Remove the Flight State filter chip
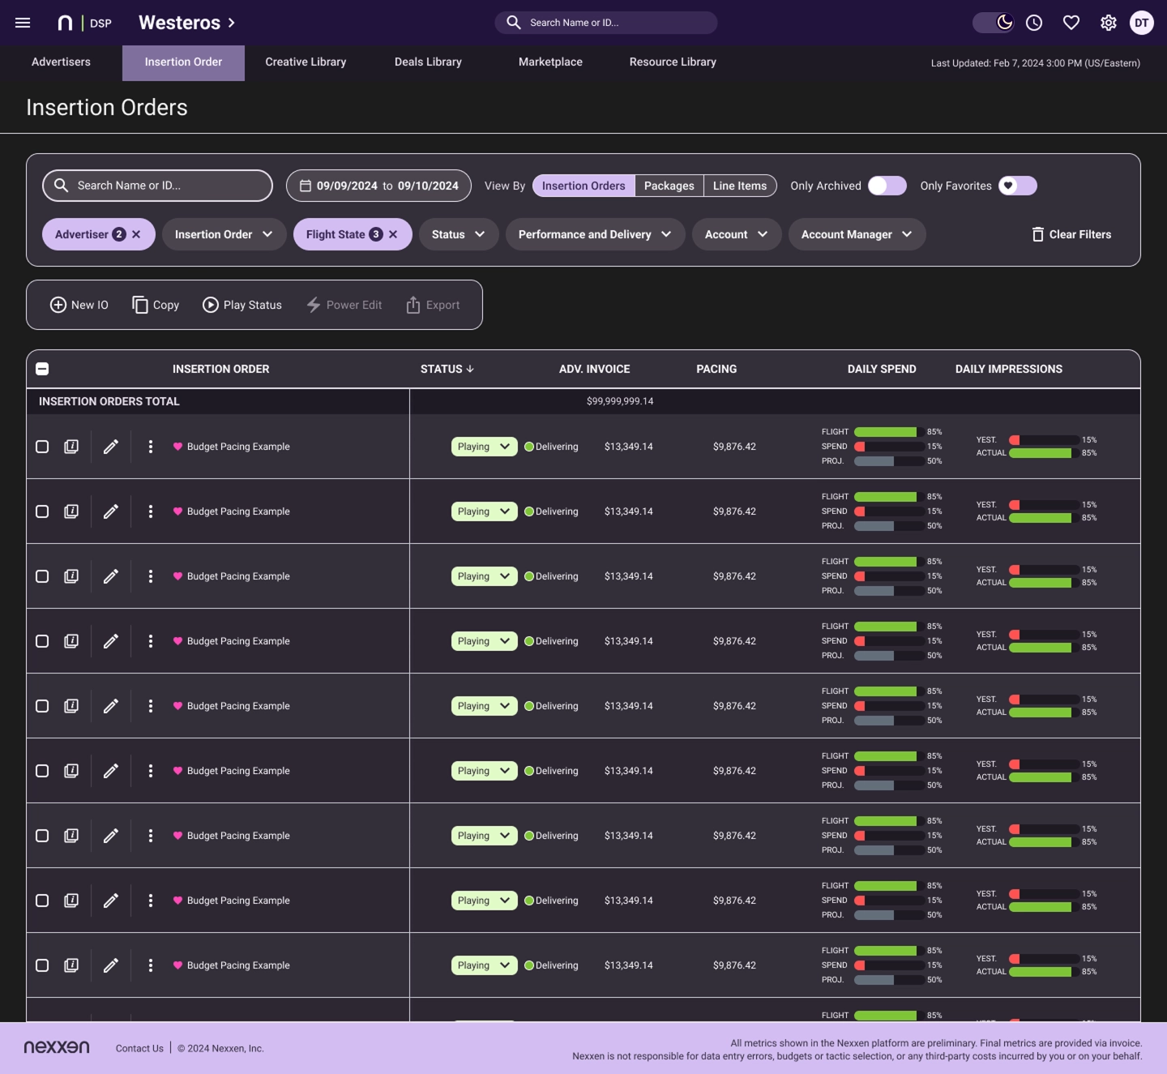The height and width of the screenshot is (1074, 1167). point(393,234)
